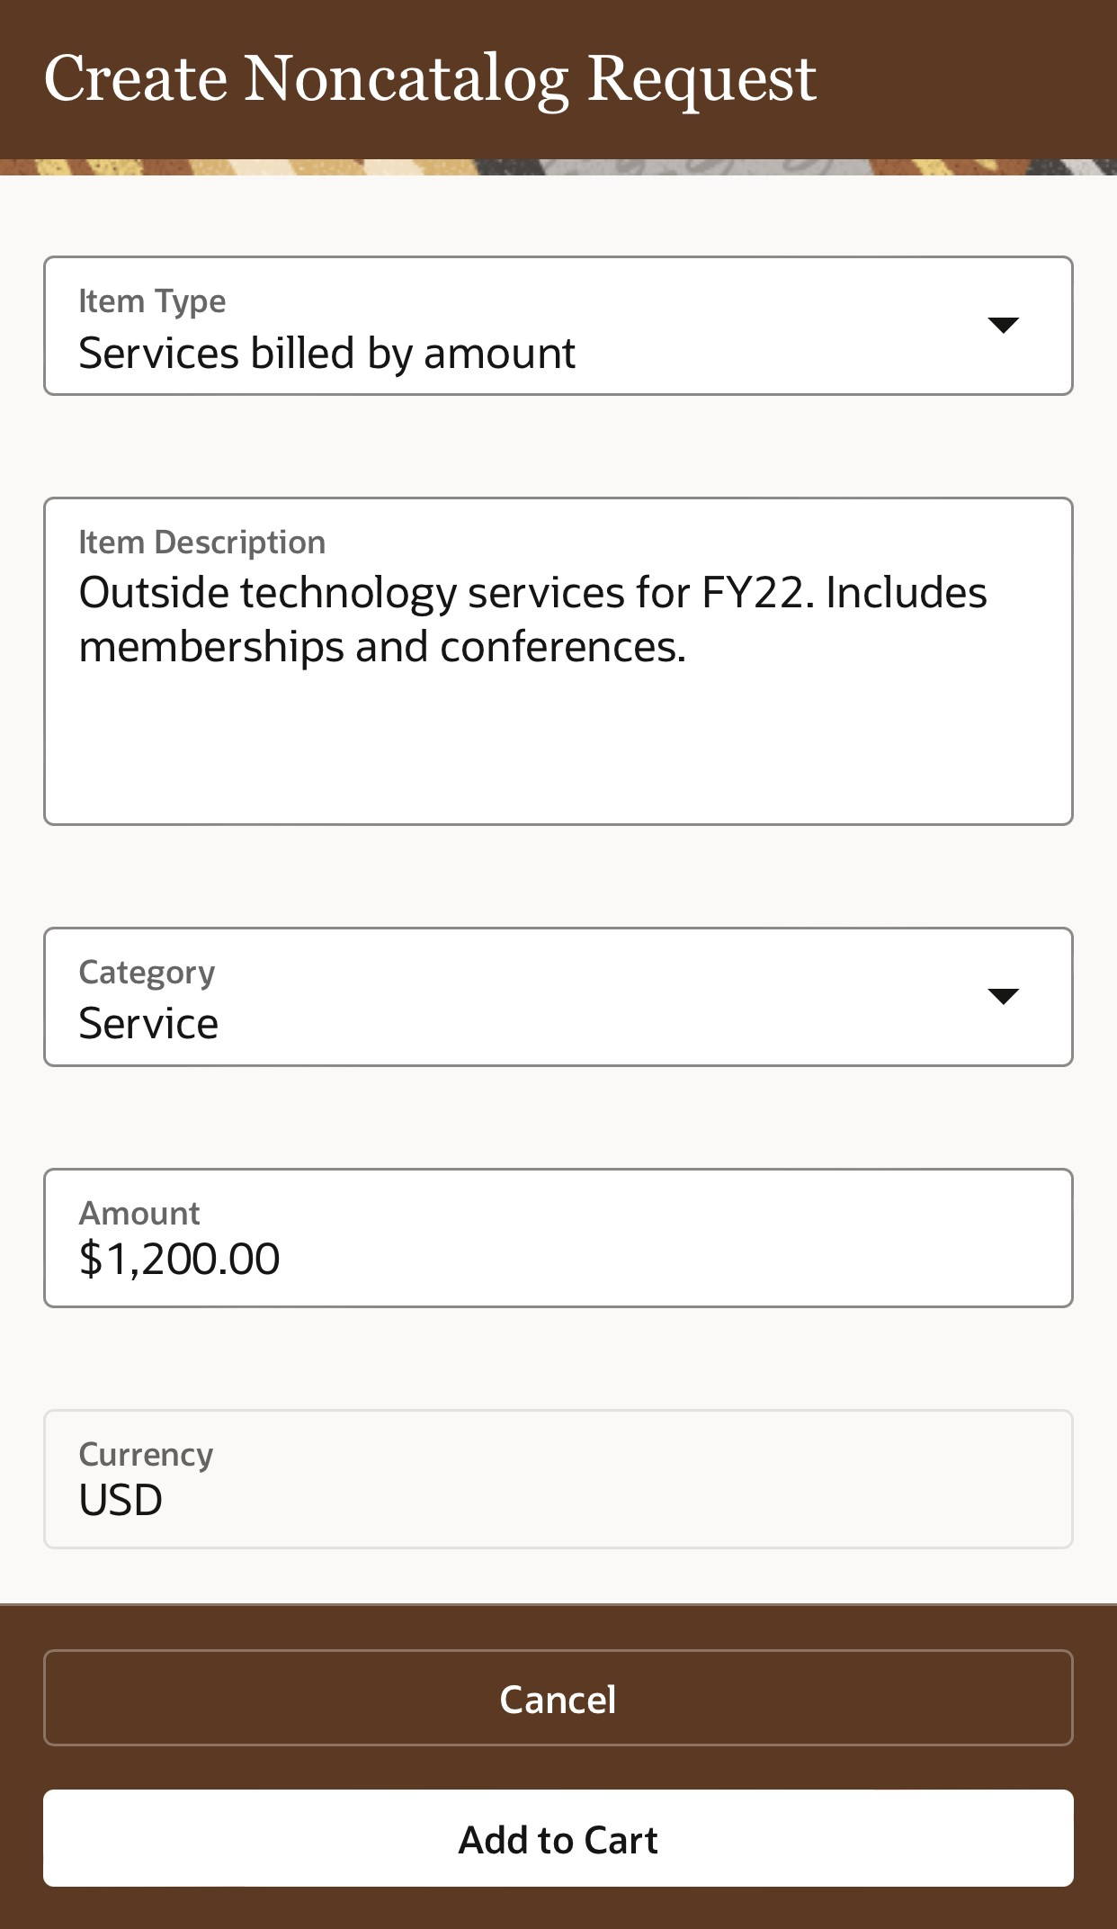This screenshot has width=1117, height=1929.
Task: Open the "Services billed by amount" selection
Action: 326,354
